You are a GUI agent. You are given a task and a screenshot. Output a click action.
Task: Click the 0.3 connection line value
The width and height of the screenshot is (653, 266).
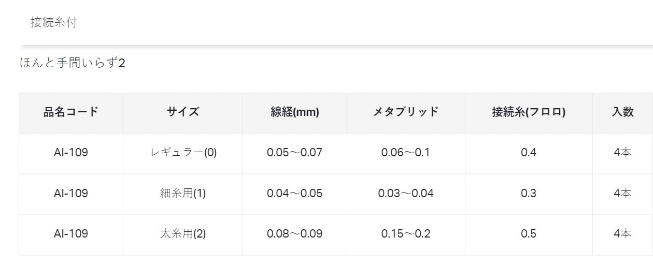coord(529,193)
